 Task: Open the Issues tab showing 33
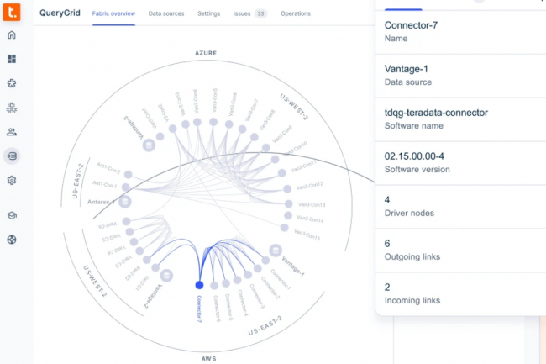point(249,13)
